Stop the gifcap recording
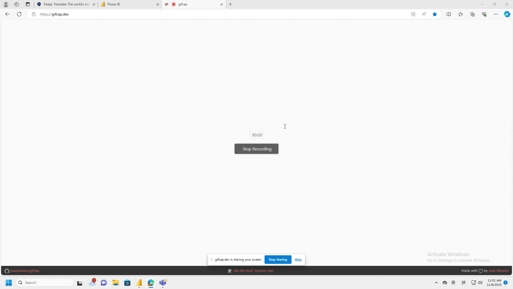Viewport: 513px width, 289px height. (256, 149)
